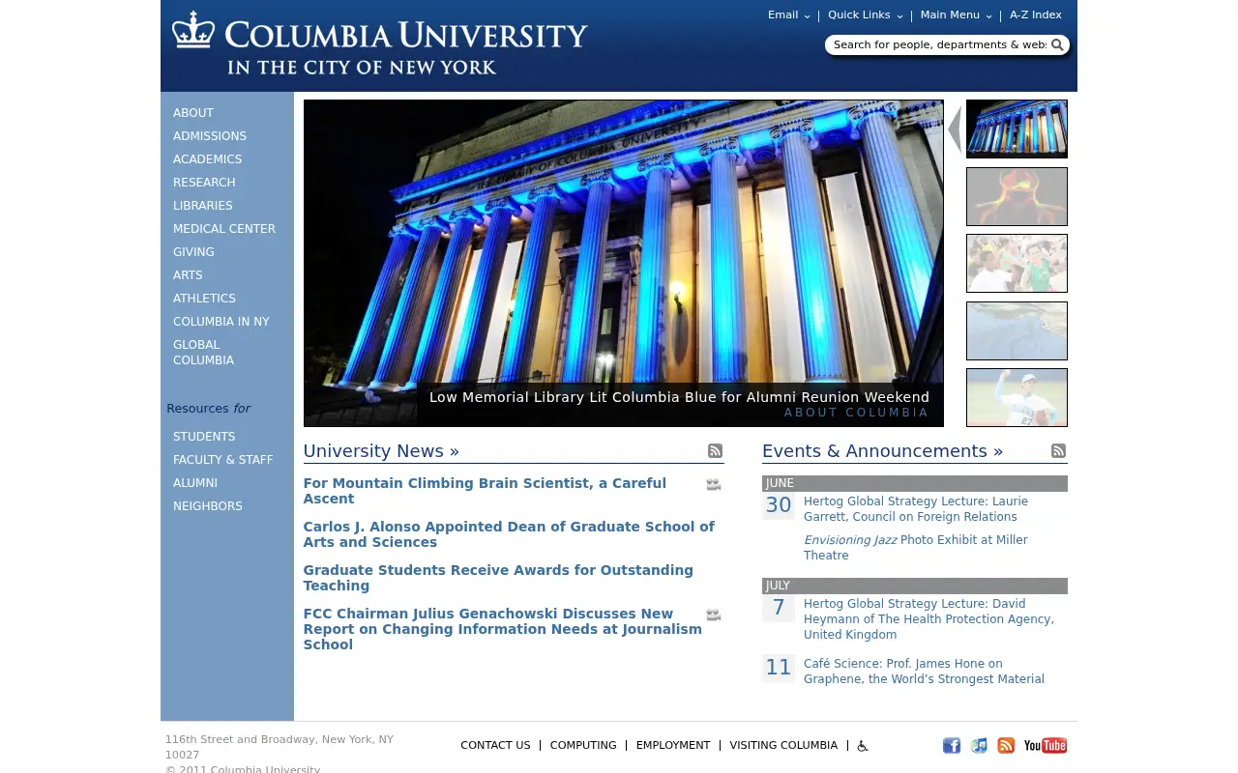The height and width of the screenshot is (773, 1238).
Task: Navigate to Medical Center
Action: 224,229
